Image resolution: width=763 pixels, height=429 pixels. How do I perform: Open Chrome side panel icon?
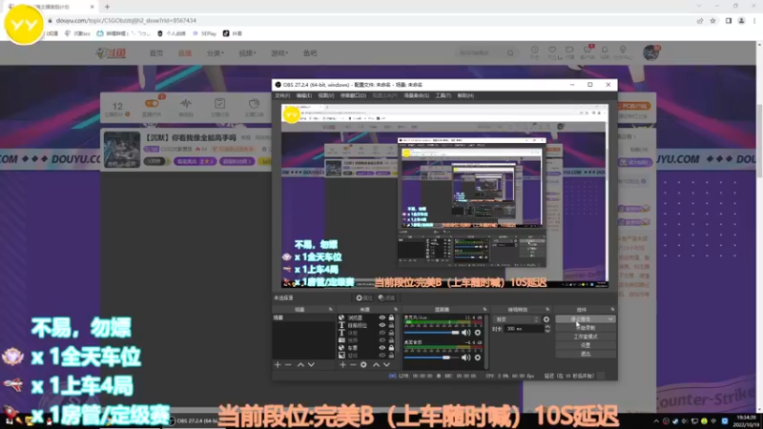pos(729,21)
